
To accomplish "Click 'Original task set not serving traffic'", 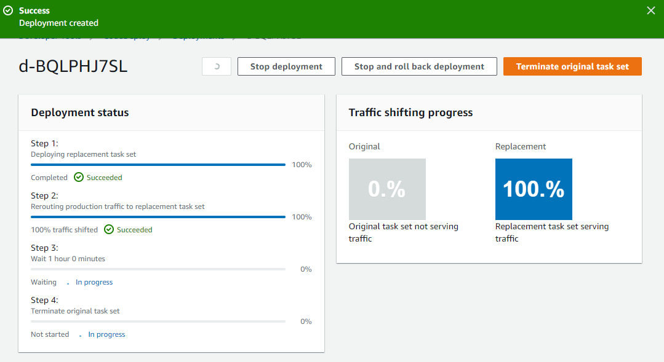I will coord(404,232).
